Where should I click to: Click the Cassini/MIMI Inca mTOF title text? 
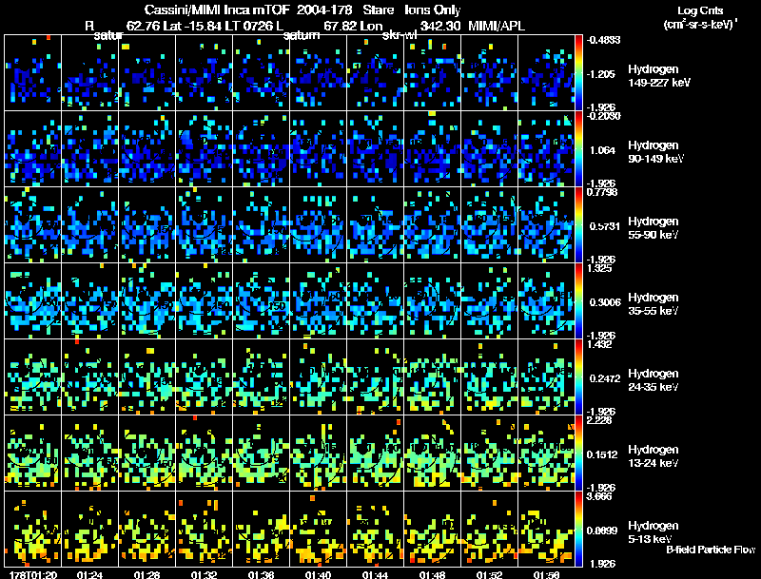[x=217, y=10]
